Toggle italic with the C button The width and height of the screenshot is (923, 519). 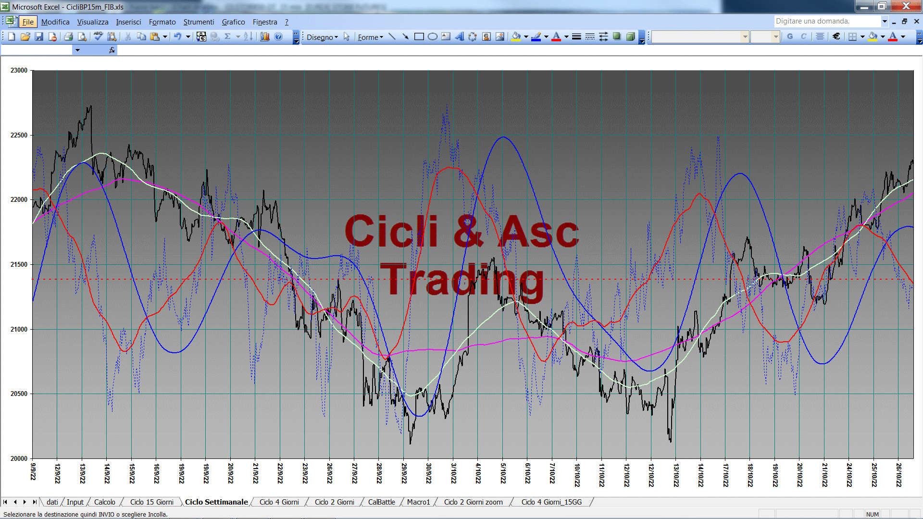tap(804, 37)
